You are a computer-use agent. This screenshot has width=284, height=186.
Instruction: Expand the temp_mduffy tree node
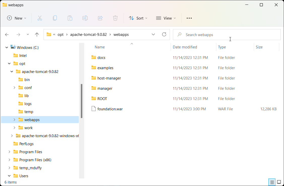[x=9, y=168]
